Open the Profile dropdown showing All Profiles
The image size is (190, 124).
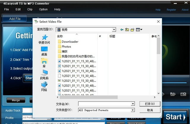(37, 118)
